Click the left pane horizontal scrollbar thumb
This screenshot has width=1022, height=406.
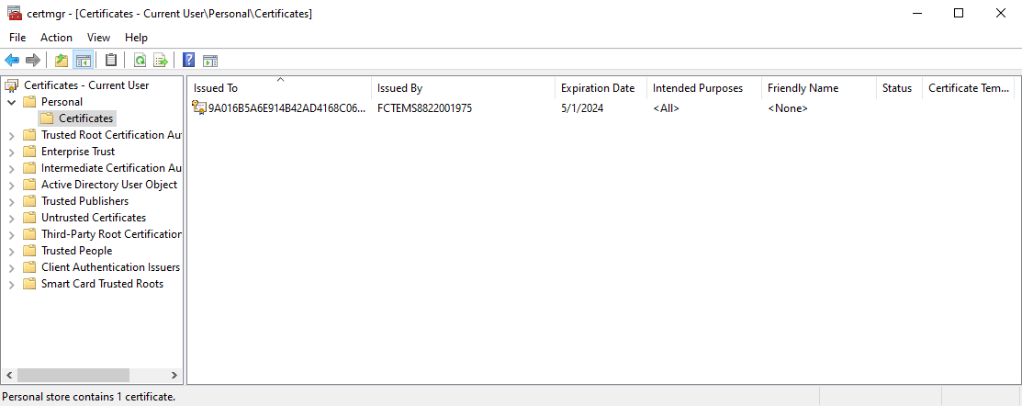[x=73, y=375]
